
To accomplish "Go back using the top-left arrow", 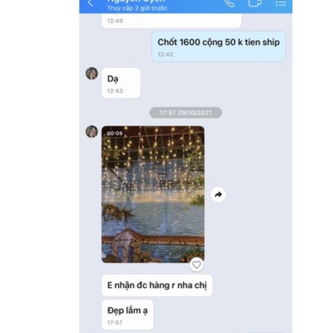I will (x=90, y=3).
